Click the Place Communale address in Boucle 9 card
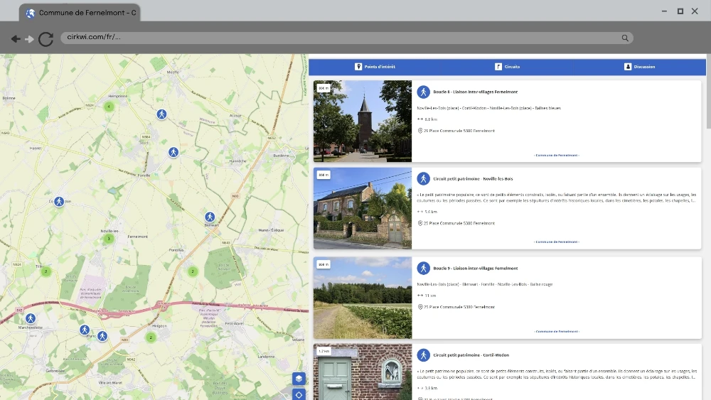711x400 pixels. (x=459, y=307)
